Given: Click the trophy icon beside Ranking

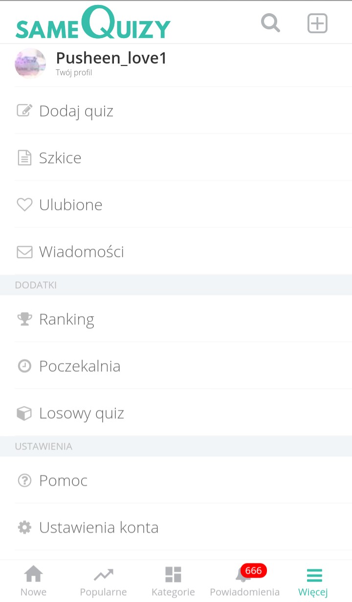Looking at the screenshot, I should click(24, 319).
